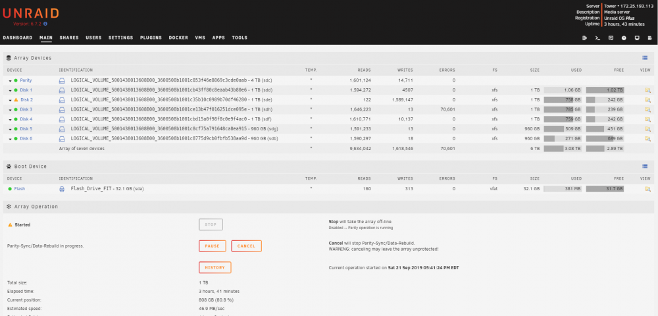
Task: Expand the Disk 2 dropdown arrow
Action: (10, 100)
